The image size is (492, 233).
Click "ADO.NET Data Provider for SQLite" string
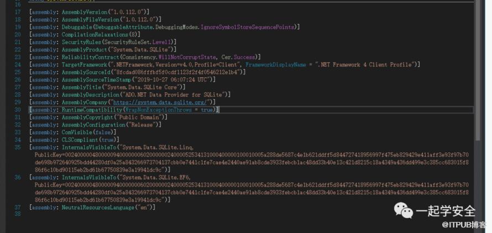tap(174, 95)
